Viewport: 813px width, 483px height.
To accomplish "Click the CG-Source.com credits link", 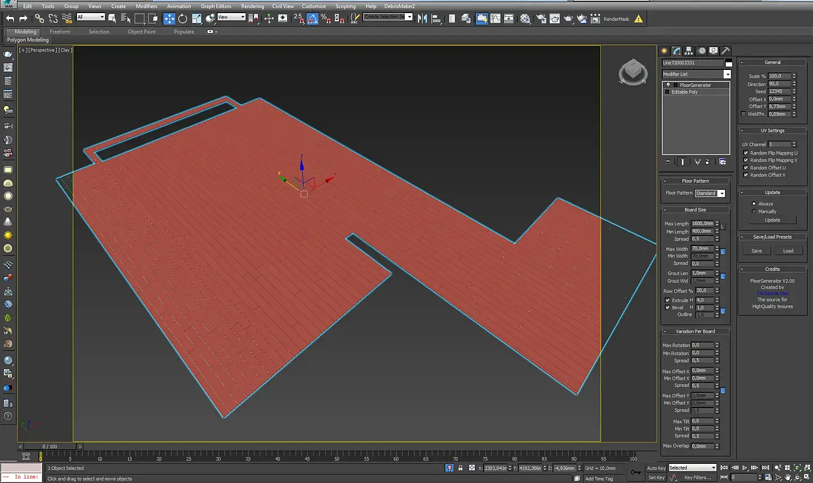I will coord(772,293).
